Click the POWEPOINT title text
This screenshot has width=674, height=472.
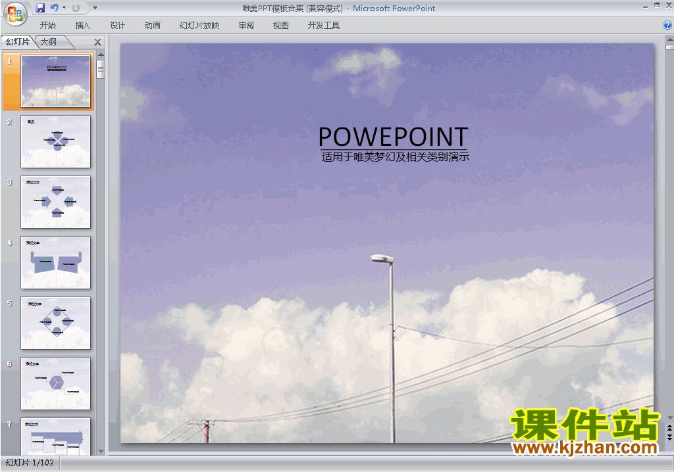point(394,137)
